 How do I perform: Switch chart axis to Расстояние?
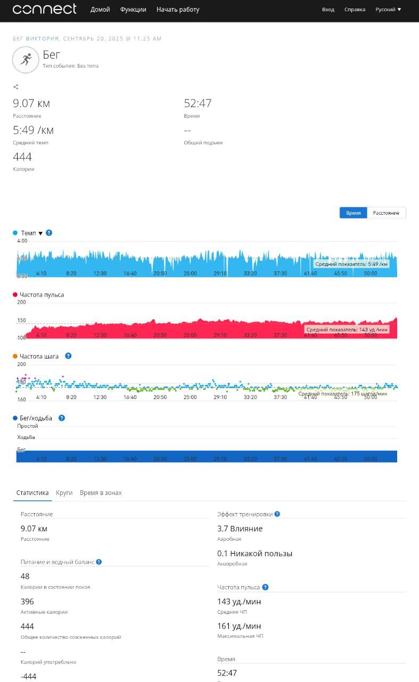[387, 213]
